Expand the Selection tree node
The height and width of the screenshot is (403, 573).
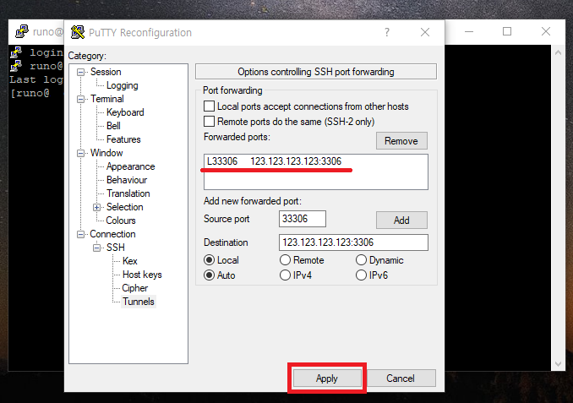tap(96, 207)
